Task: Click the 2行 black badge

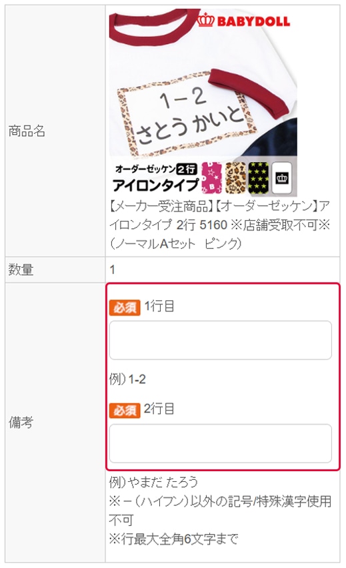Action: 187,169
